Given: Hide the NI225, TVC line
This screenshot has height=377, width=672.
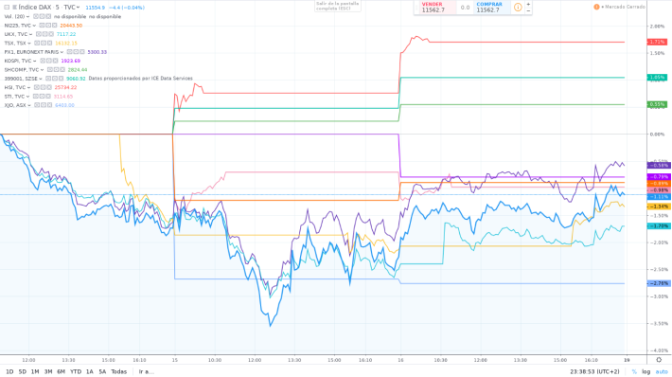Looking at the screenshot, I should pos(41,26).
